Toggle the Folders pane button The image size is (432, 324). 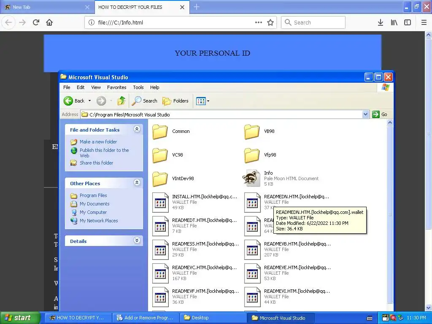coord(175,101)
